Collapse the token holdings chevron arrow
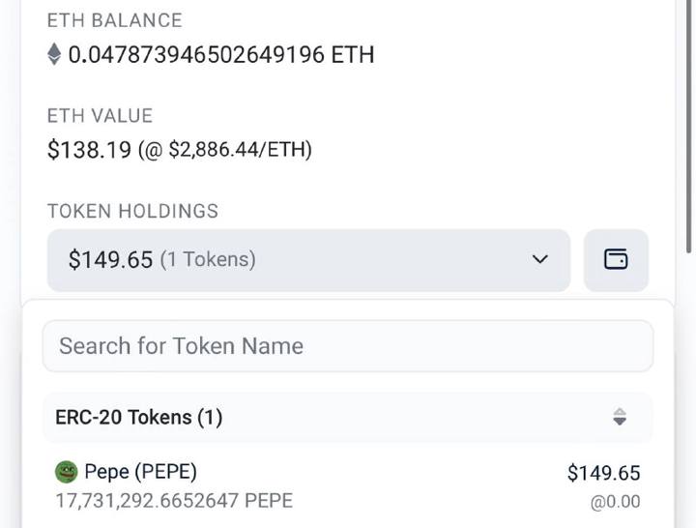 pos(539,259)
